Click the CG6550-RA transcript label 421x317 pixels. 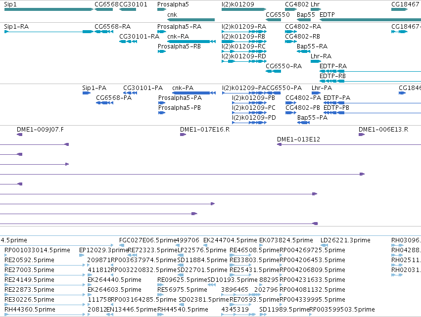(x=284, y=66)
